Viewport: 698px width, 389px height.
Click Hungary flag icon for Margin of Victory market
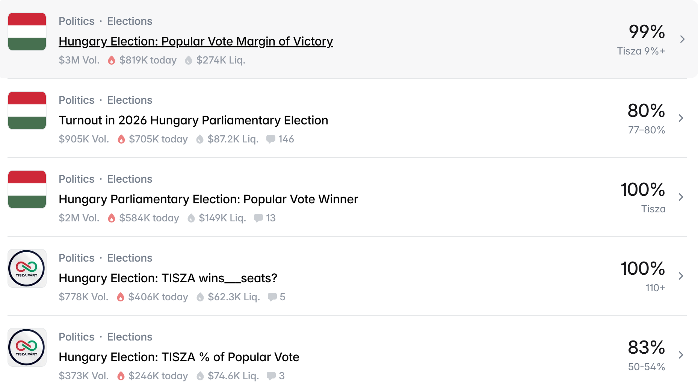coord(27,32)
